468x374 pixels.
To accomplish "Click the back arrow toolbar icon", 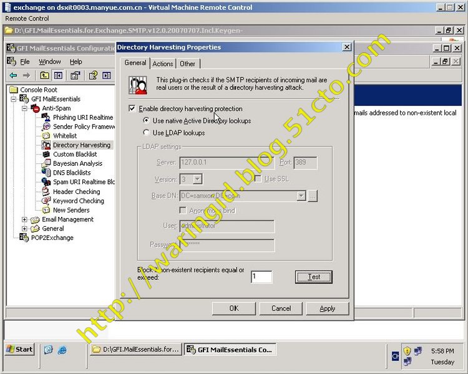I will click(x=13, y=75).
